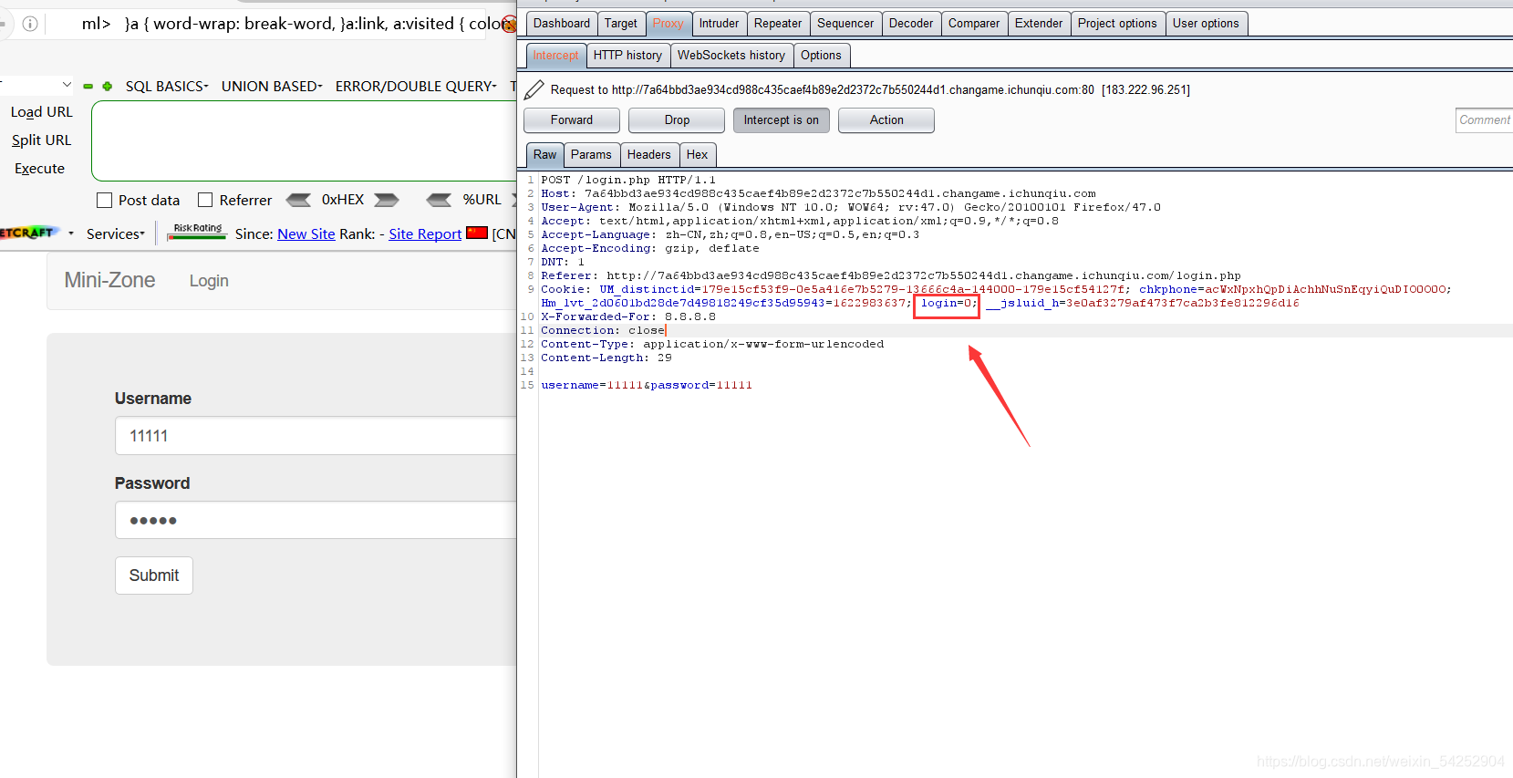
Task: Click the pencil edit icon beside Request to
Action: 534,89
